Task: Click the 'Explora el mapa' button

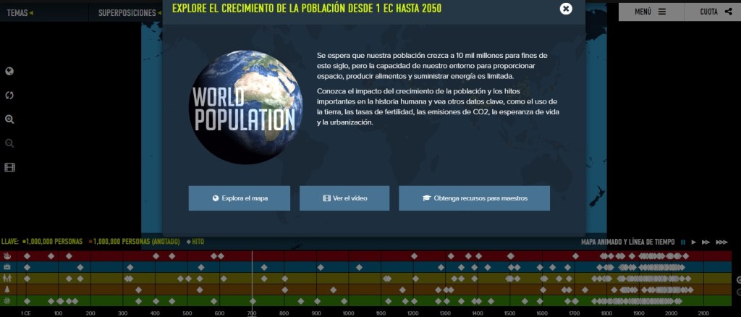Action: point(239,198)
